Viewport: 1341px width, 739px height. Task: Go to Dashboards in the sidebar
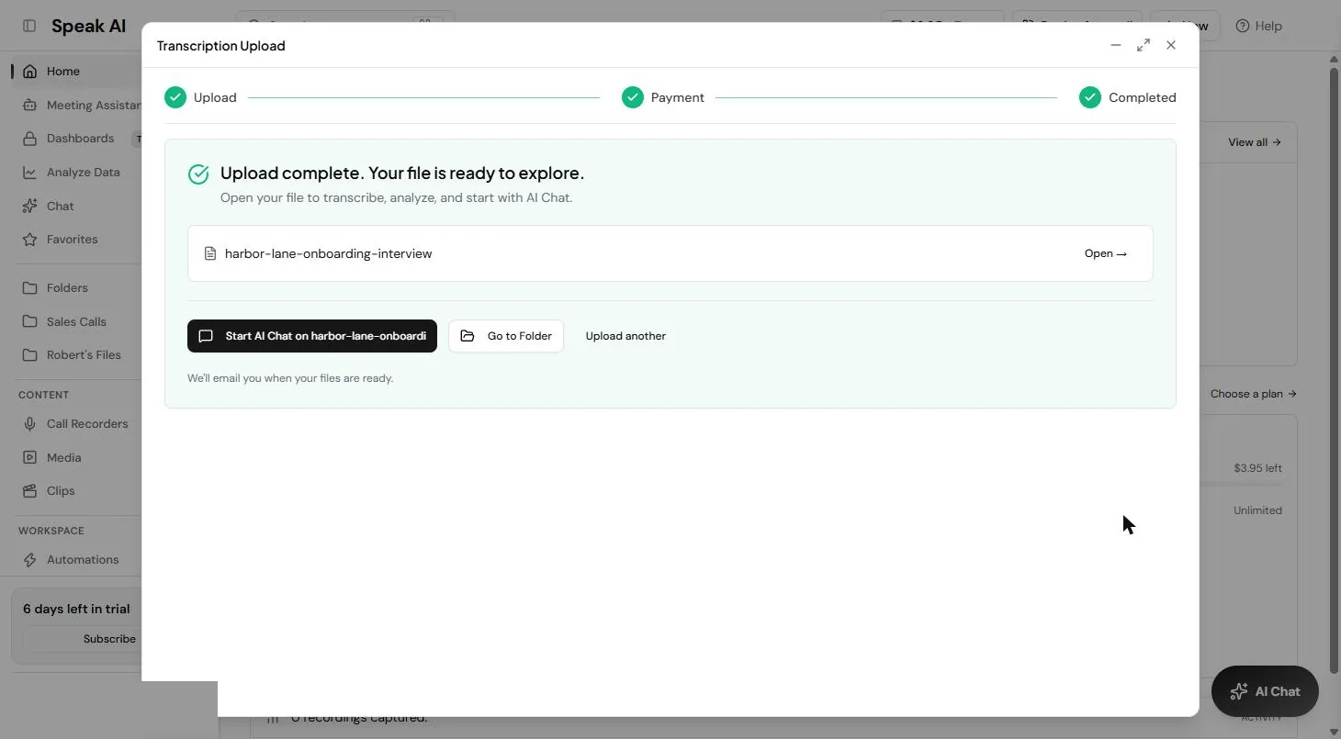(x=81, y=139)
